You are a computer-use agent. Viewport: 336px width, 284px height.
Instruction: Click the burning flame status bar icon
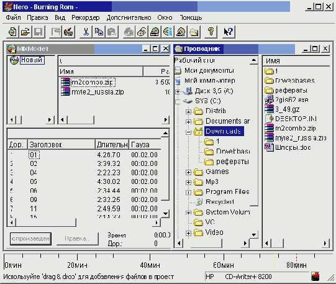click(316, 277)
